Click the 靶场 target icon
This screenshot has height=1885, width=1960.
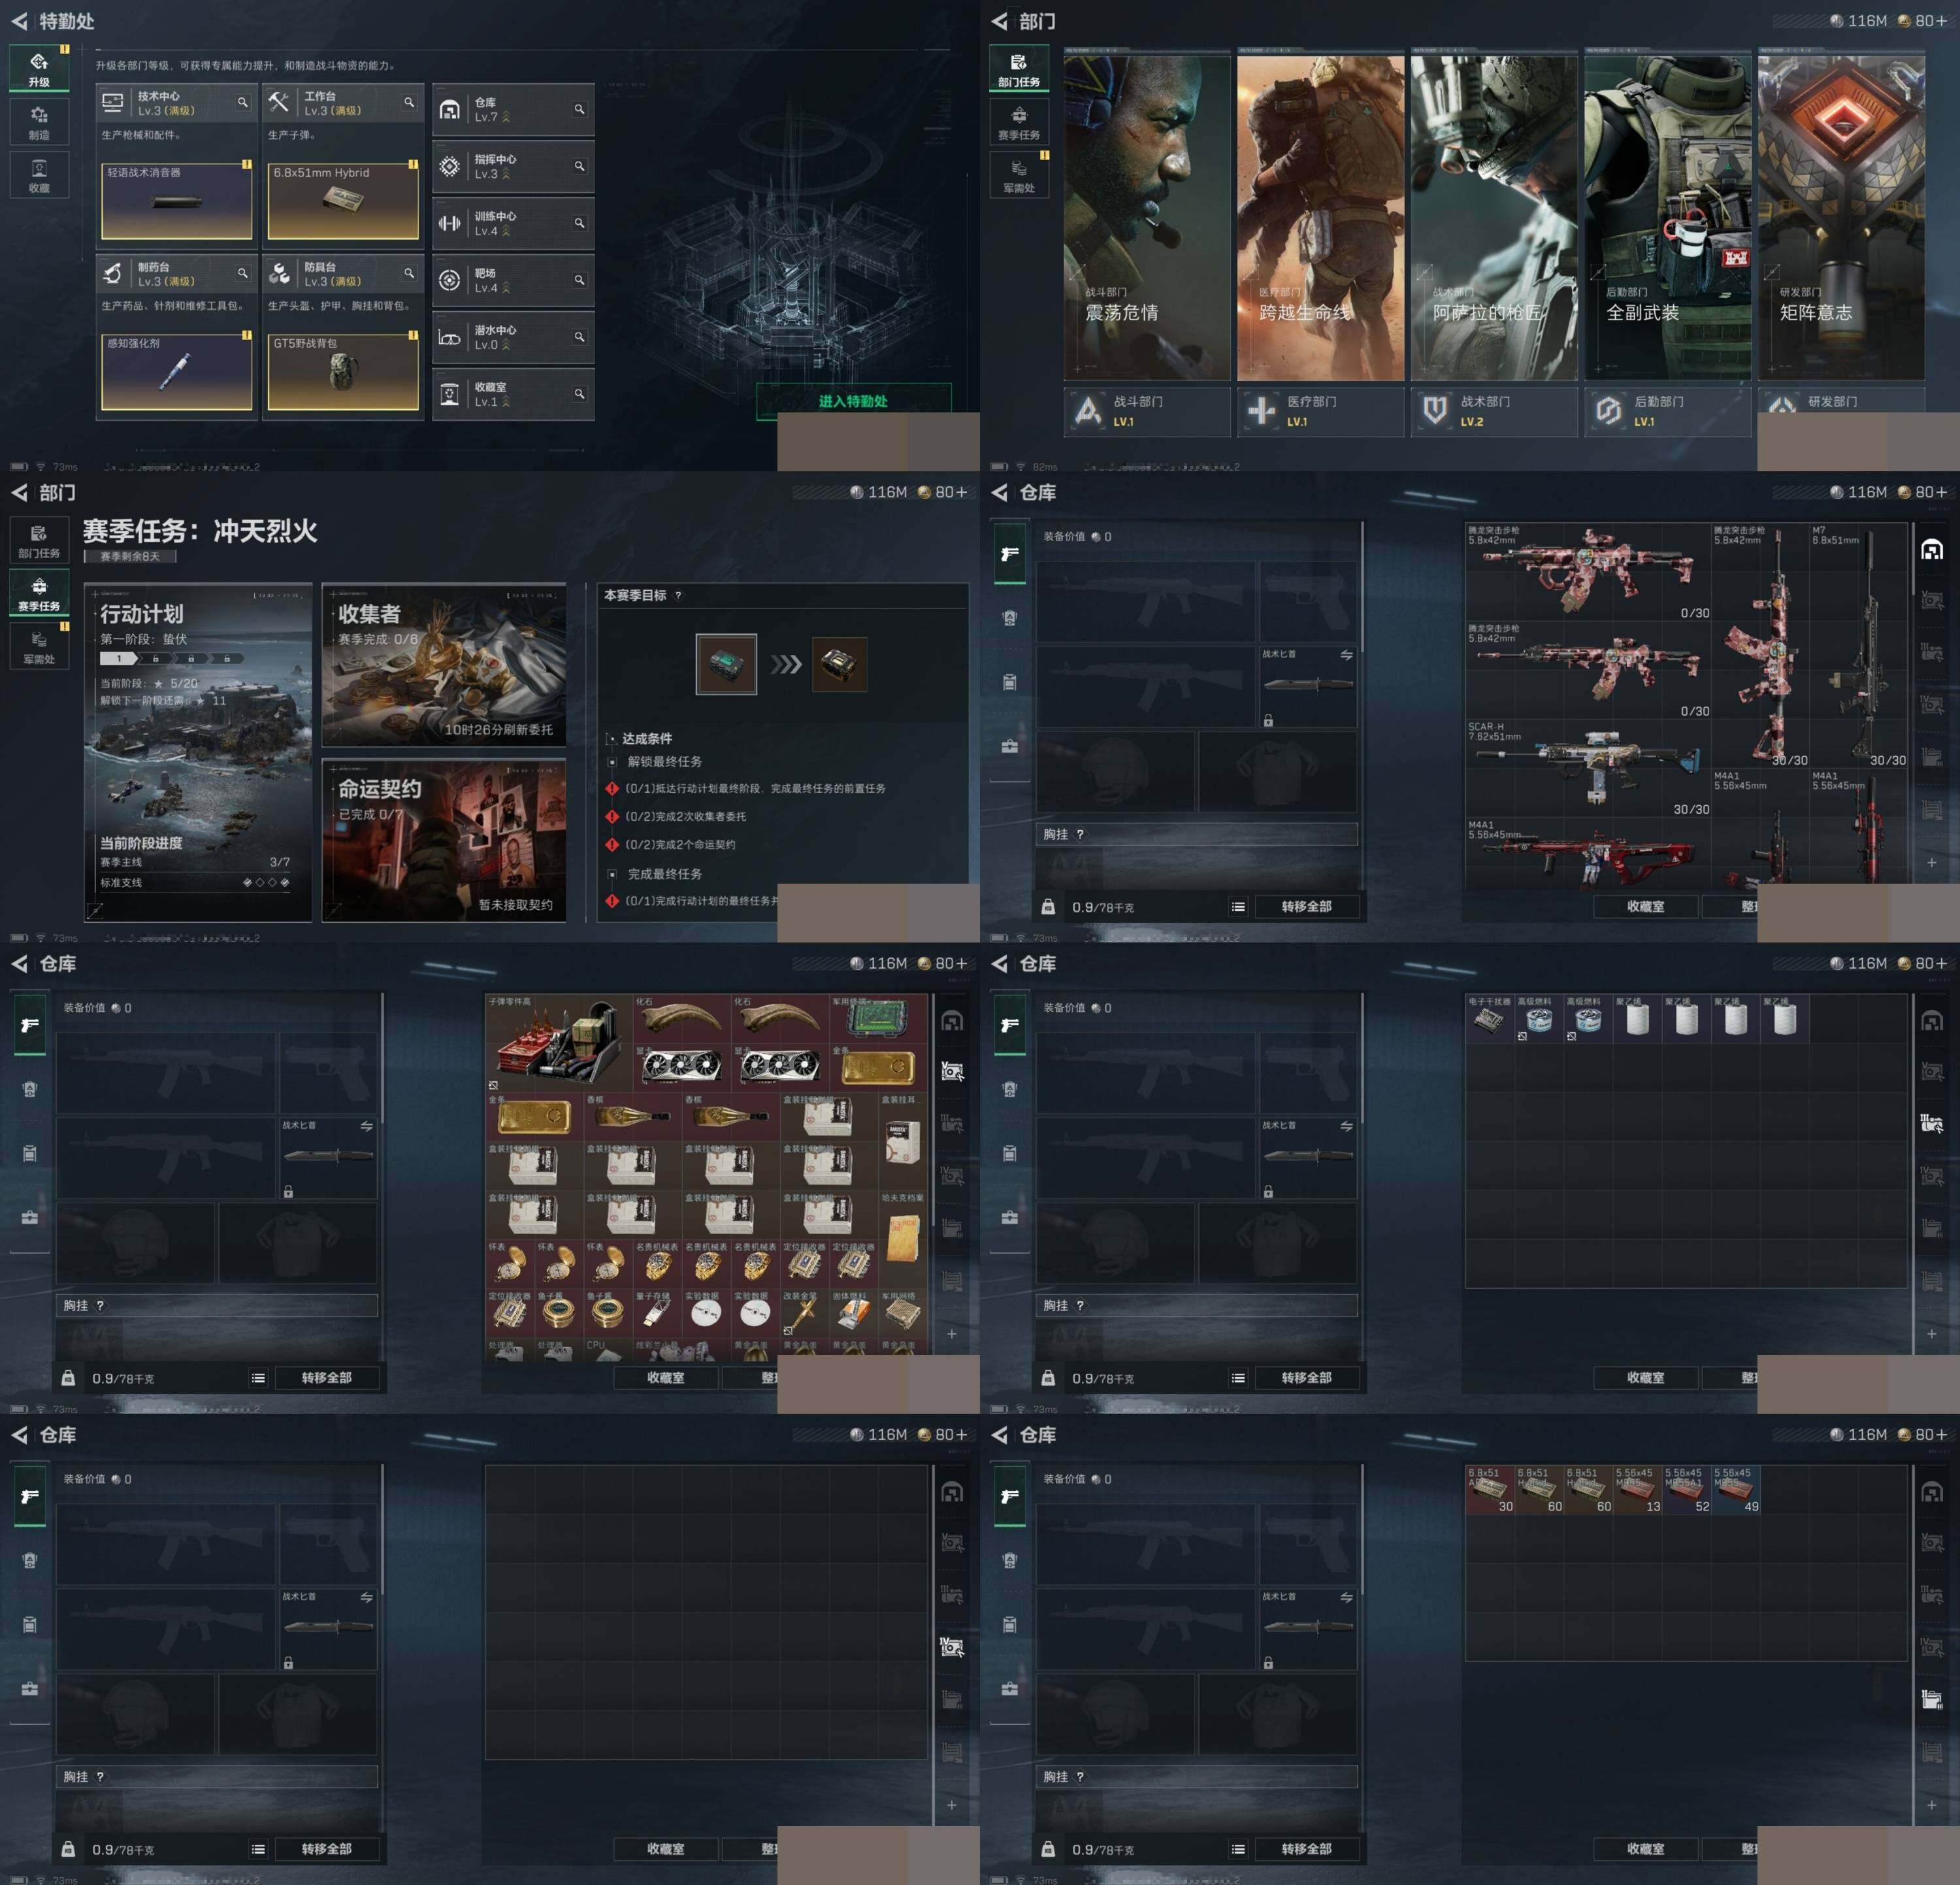coord(450,281)
